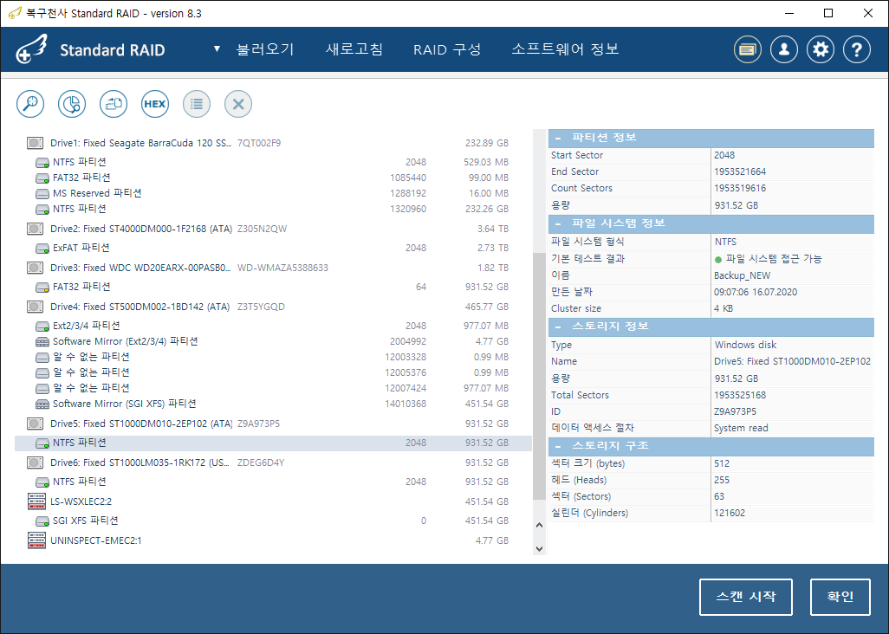
Task: Click the Software Mirror (SGI XFS) partition icon
Action: pos(42,404)
